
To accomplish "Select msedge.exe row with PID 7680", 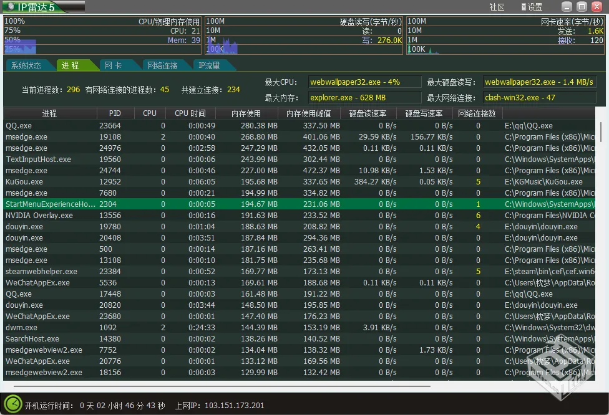I will click(299, 193).
